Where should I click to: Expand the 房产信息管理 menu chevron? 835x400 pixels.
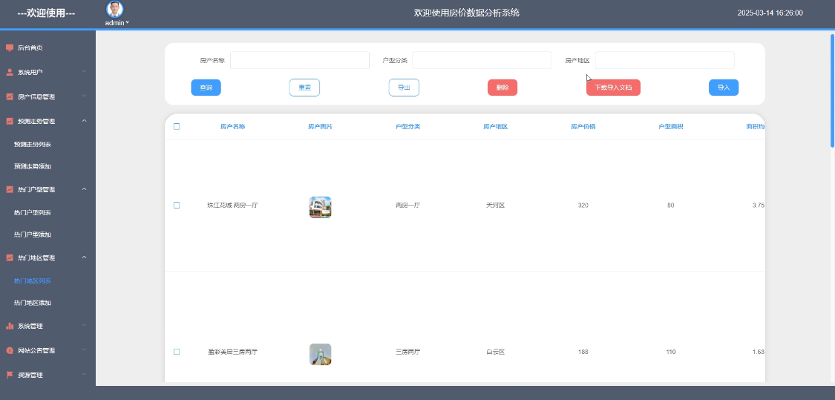(x=84, y=96)
